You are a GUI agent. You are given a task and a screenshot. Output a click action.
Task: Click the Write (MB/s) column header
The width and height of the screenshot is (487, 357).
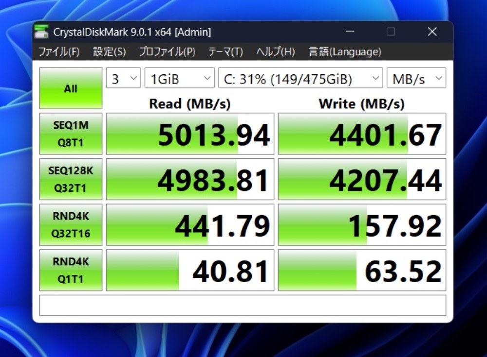[x=361, y=103]
